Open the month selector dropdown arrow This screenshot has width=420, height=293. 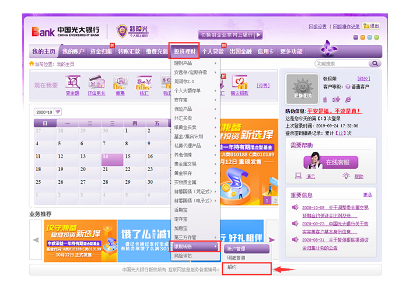pos(58,111)
